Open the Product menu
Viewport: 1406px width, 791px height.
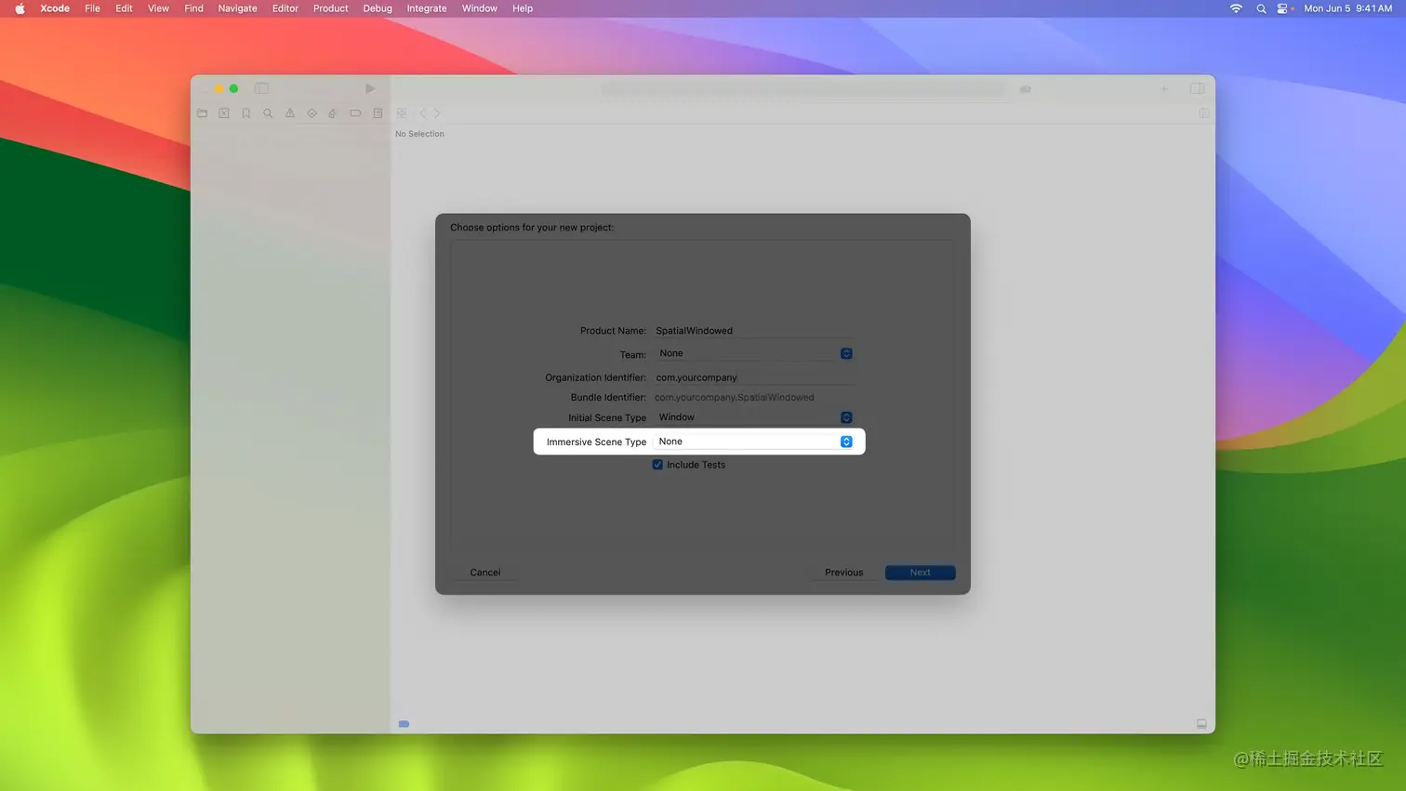[x=330, y=8]
